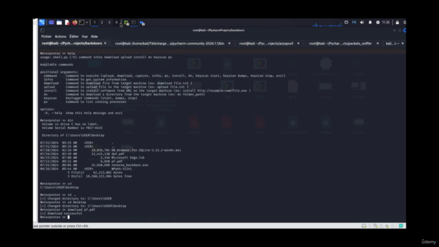
Task: Open the file manager from the panel
Action: [59, 23]
